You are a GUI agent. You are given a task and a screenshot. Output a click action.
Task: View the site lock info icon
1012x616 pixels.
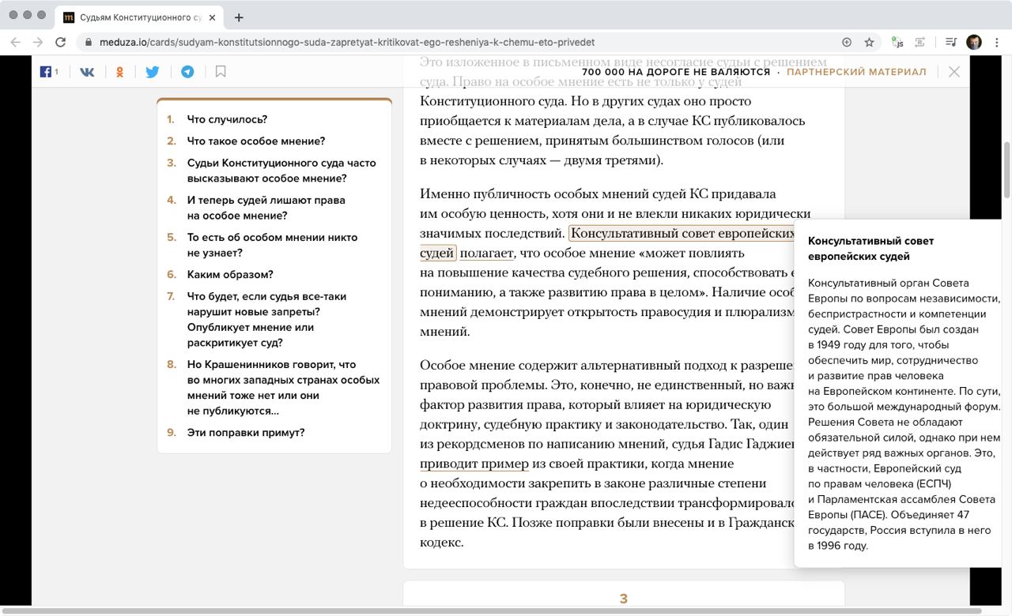(88, 42)
